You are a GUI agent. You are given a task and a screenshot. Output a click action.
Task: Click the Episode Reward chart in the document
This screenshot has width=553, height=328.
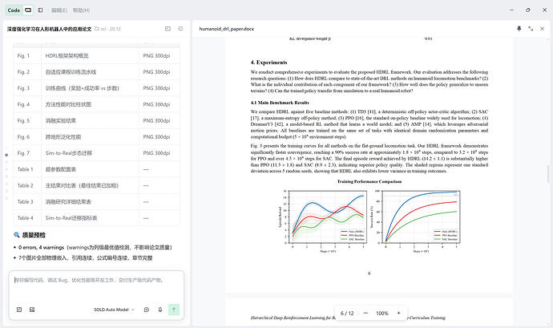click(323, 221)
